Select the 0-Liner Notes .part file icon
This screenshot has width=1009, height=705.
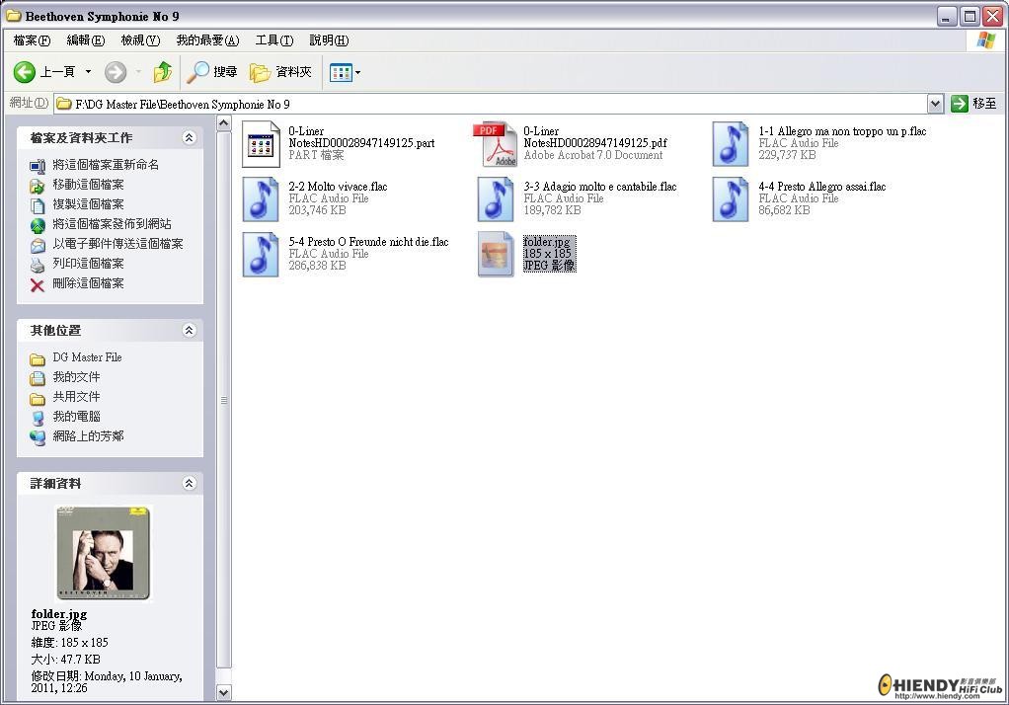coord(261,144)
